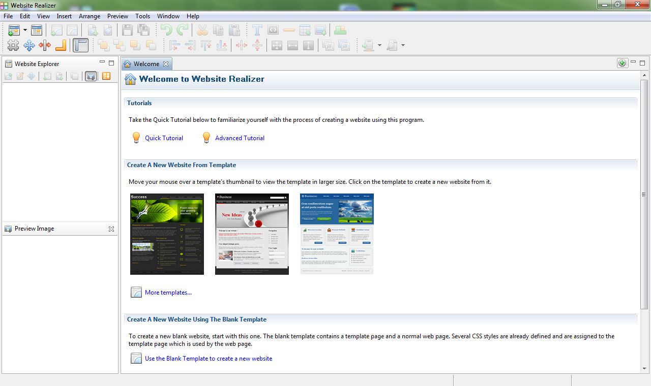Select the Cut icon on the toolbar
Viewport: 651px width, 386px height.
(x=203, y=30)
